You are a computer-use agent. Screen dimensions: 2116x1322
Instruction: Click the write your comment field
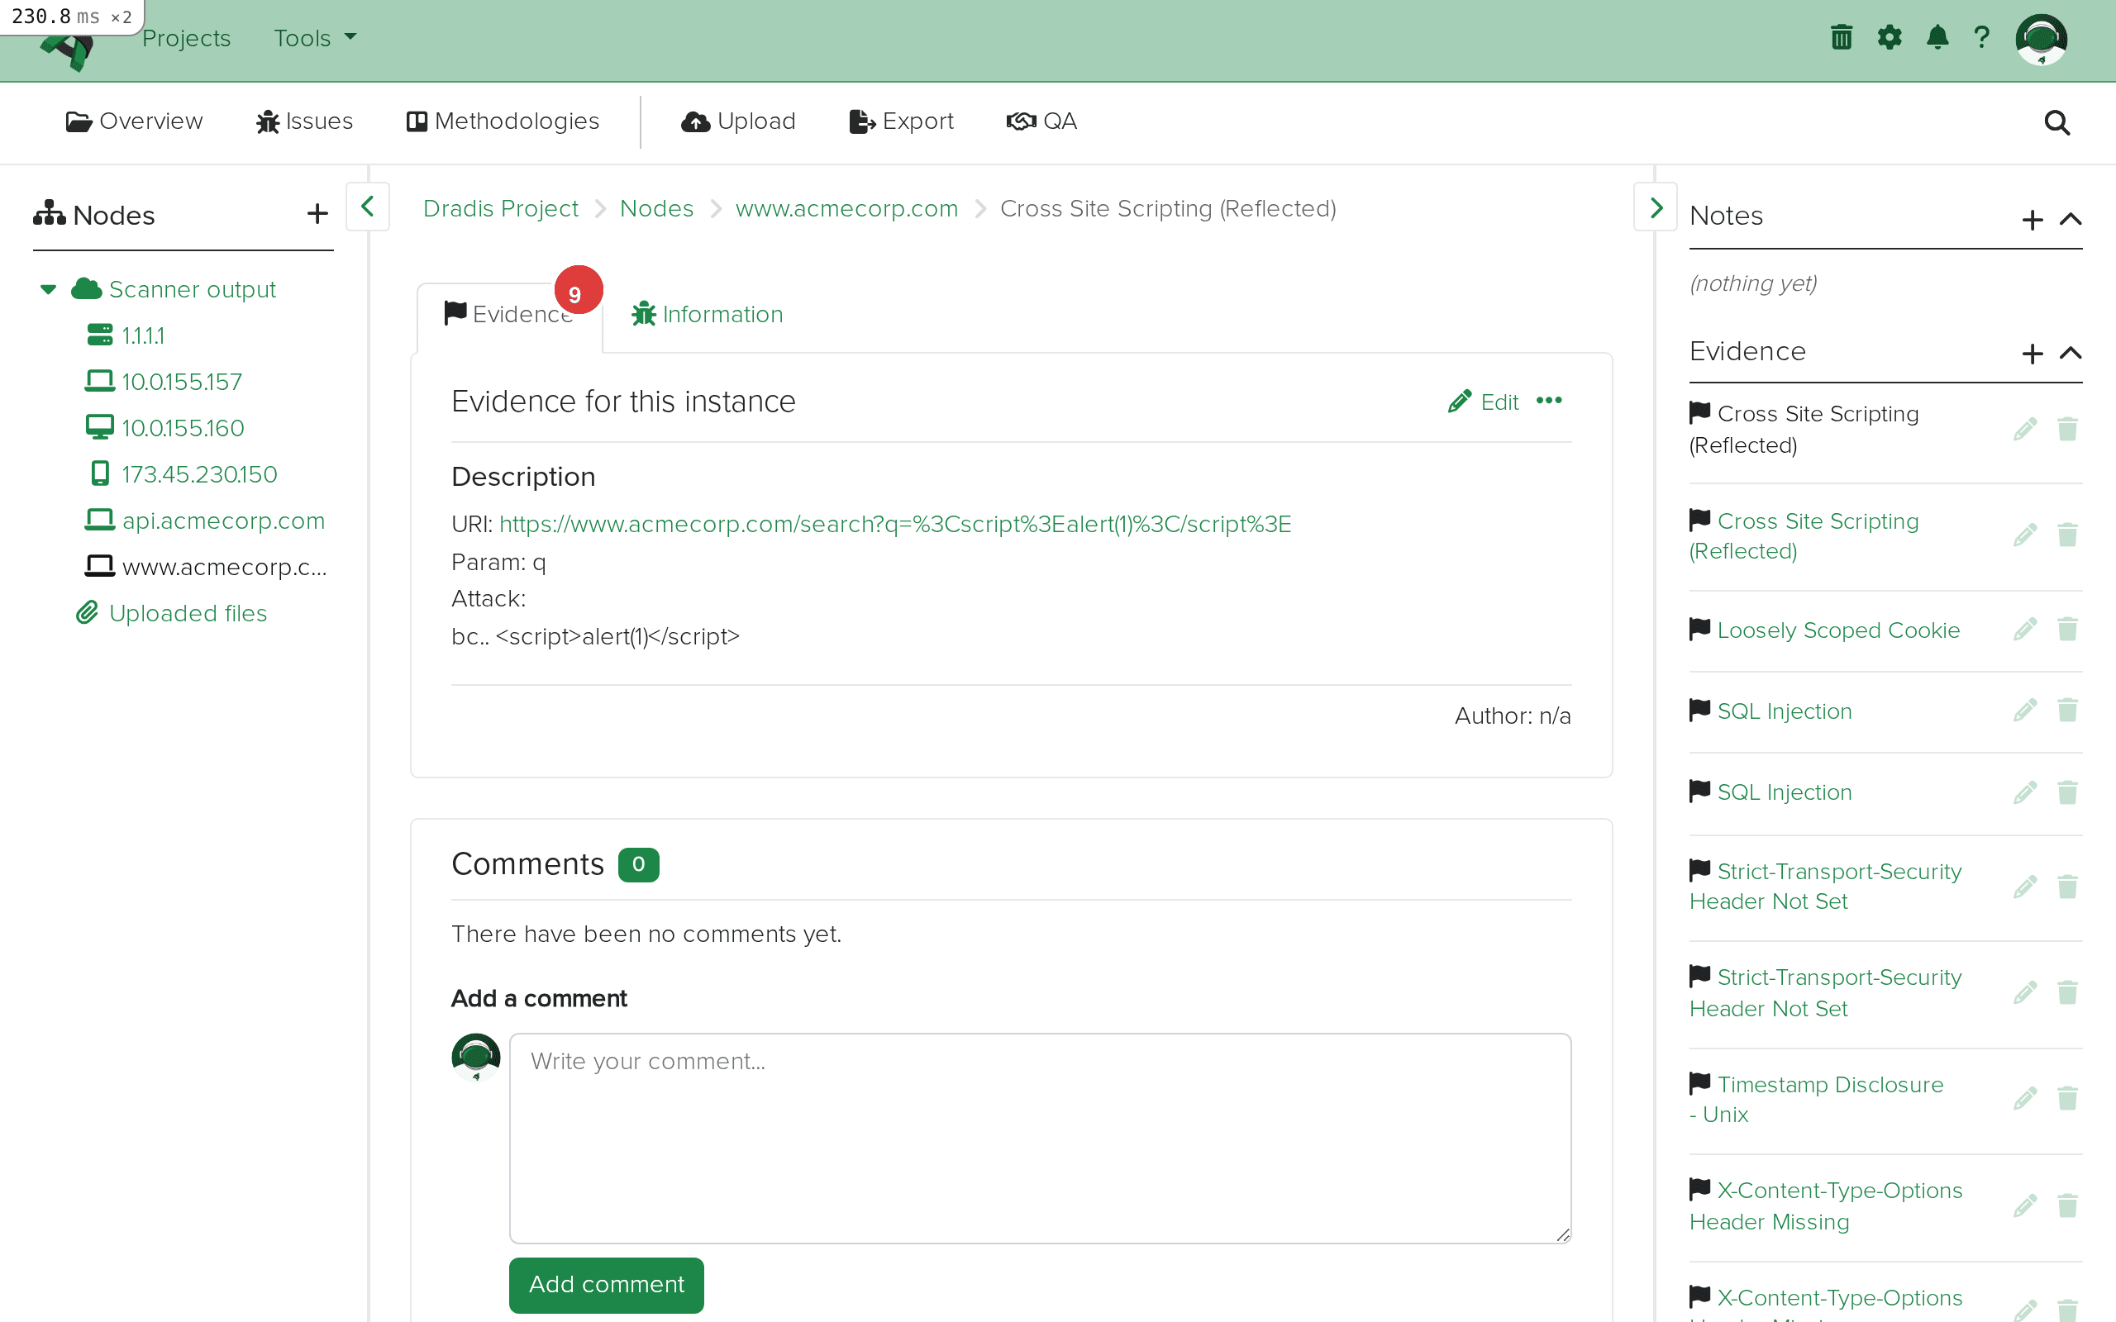coord(1039,1137)
